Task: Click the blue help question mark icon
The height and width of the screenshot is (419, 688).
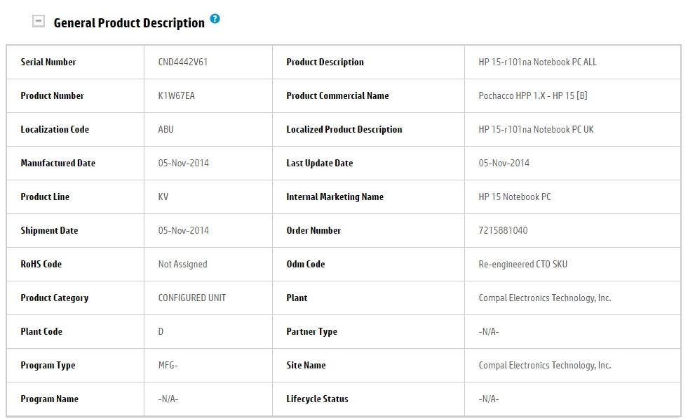Action: click(215, 19)
